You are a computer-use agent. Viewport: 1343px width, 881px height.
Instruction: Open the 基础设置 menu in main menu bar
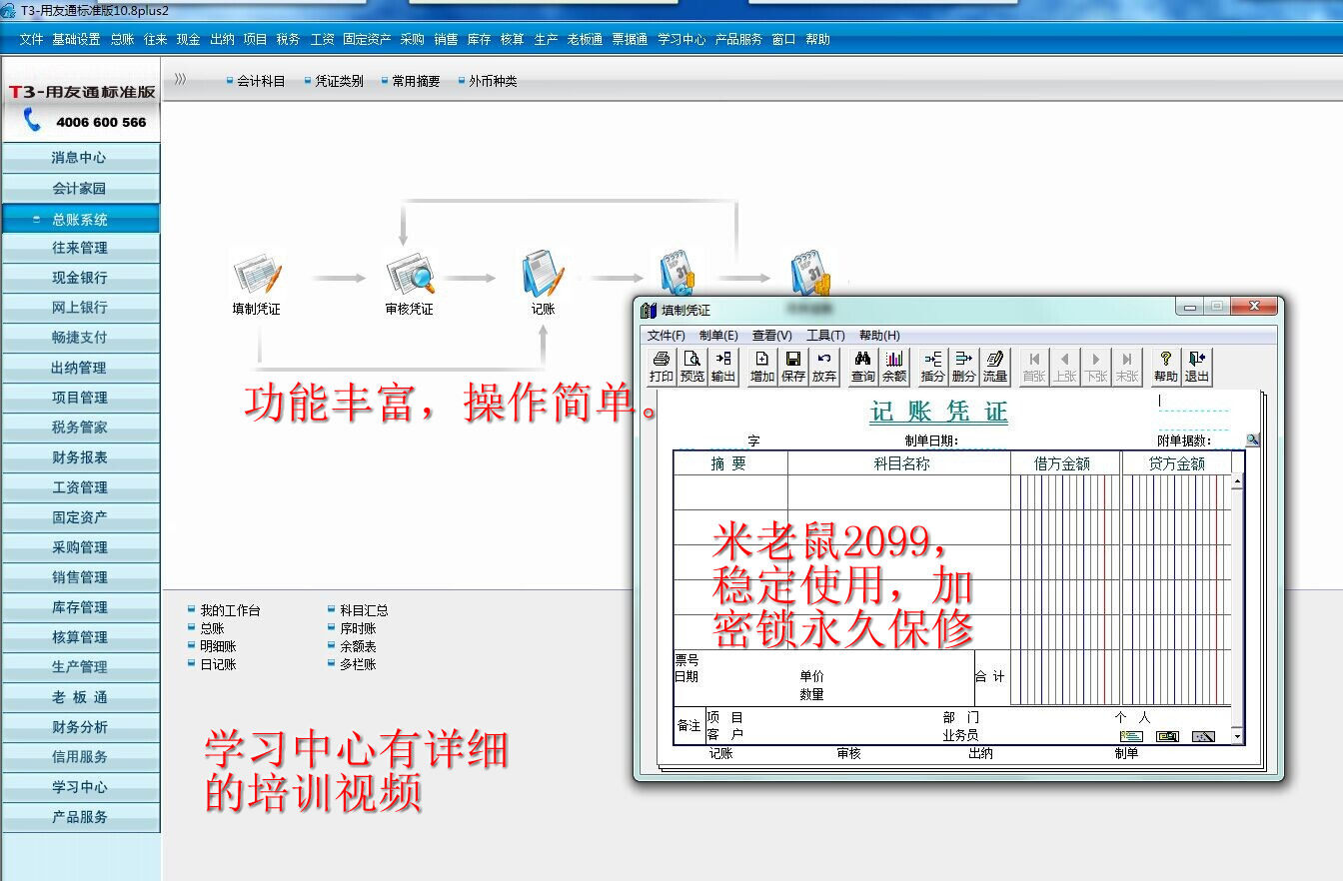[x=76, y=40]
